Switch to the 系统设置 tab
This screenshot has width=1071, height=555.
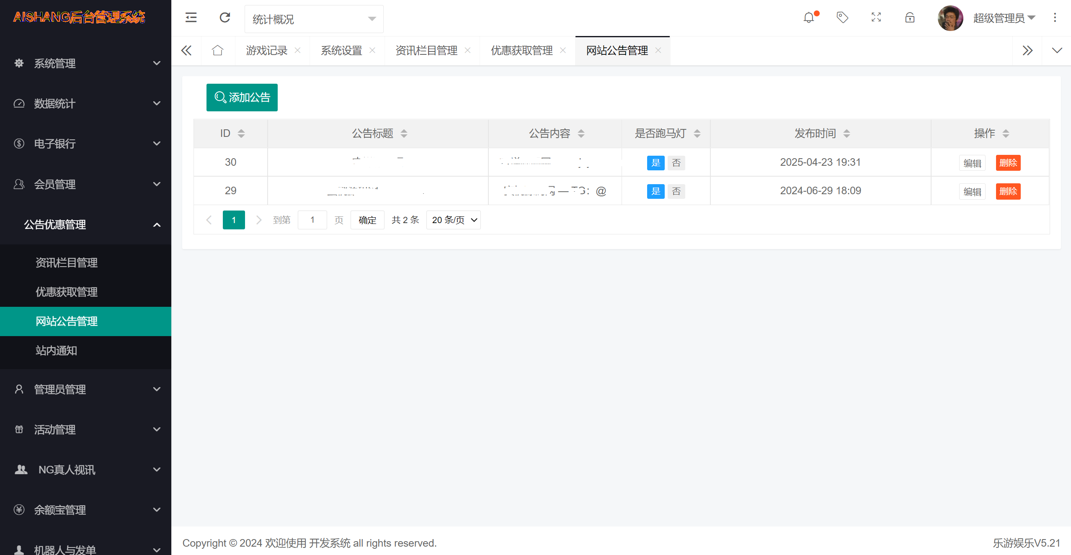(341, 51)
